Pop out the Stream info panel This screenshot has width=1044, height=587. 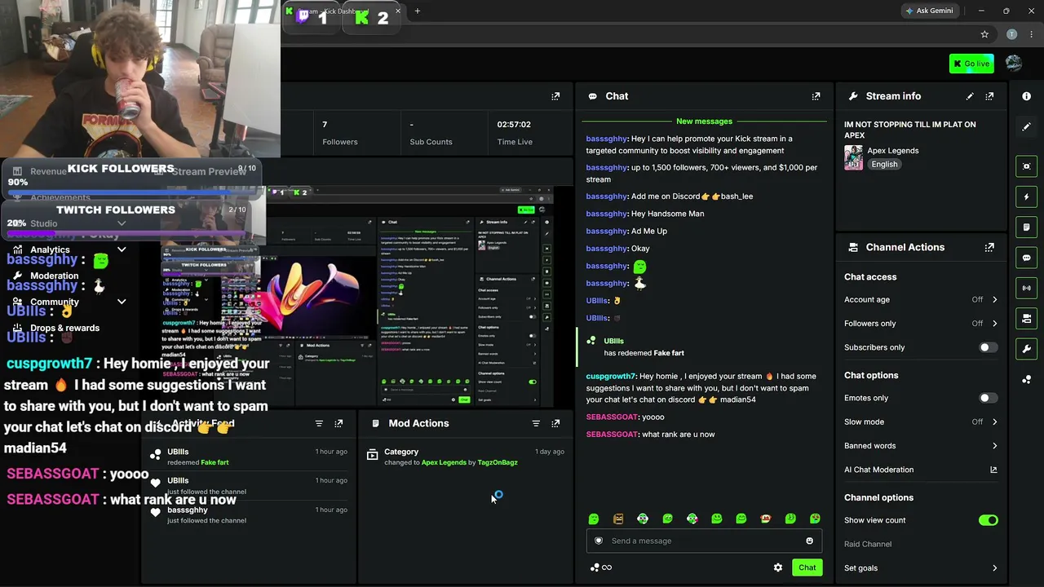coord(989,96)
